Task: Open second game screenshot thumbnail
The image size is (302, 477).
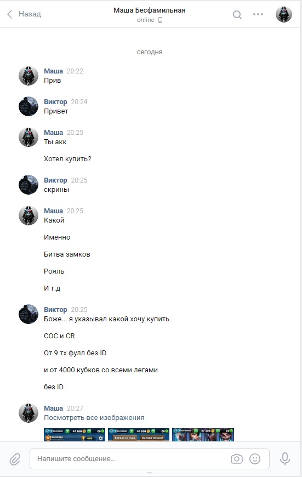Action: coord(139,434)
